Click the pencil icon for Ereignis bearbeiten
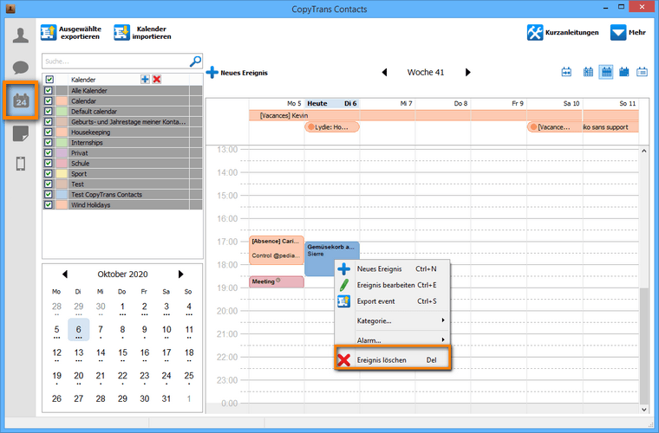This screenshot has height=433, width=659. [x=343, y=285]
